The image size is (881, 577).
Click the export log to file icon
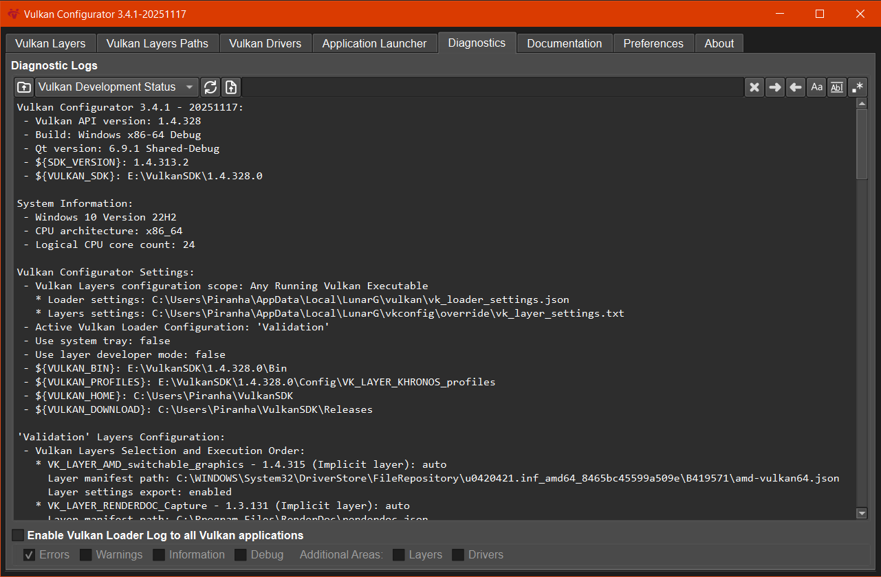pyautogui.click(x=231, y=87)
